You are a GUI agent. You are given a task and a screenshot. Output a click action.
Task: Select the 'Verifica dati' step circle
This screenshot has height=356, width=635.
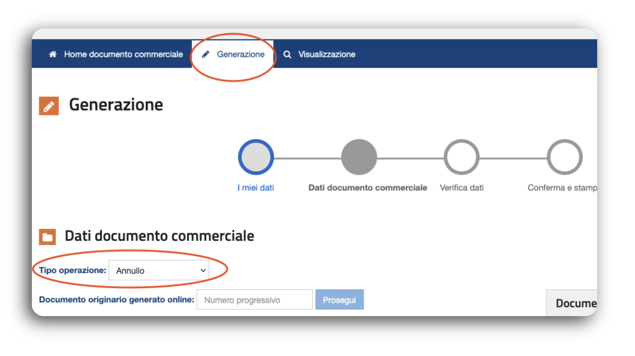462,157
